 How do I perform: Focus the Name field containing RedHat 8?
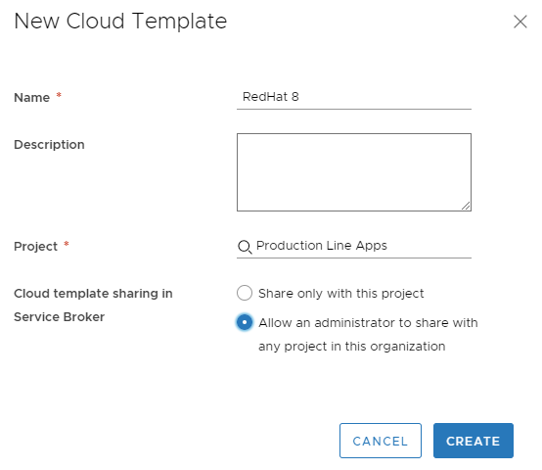point(354,97)
